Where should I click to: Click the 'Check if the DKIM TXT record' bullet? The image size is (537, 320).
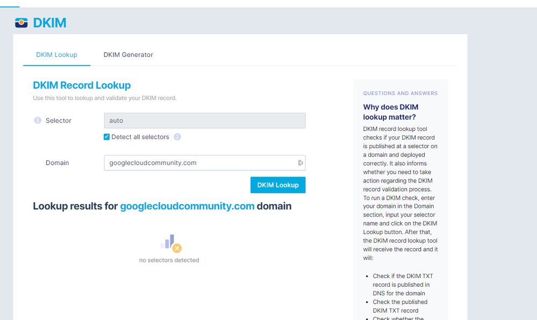tap(403, 285)
